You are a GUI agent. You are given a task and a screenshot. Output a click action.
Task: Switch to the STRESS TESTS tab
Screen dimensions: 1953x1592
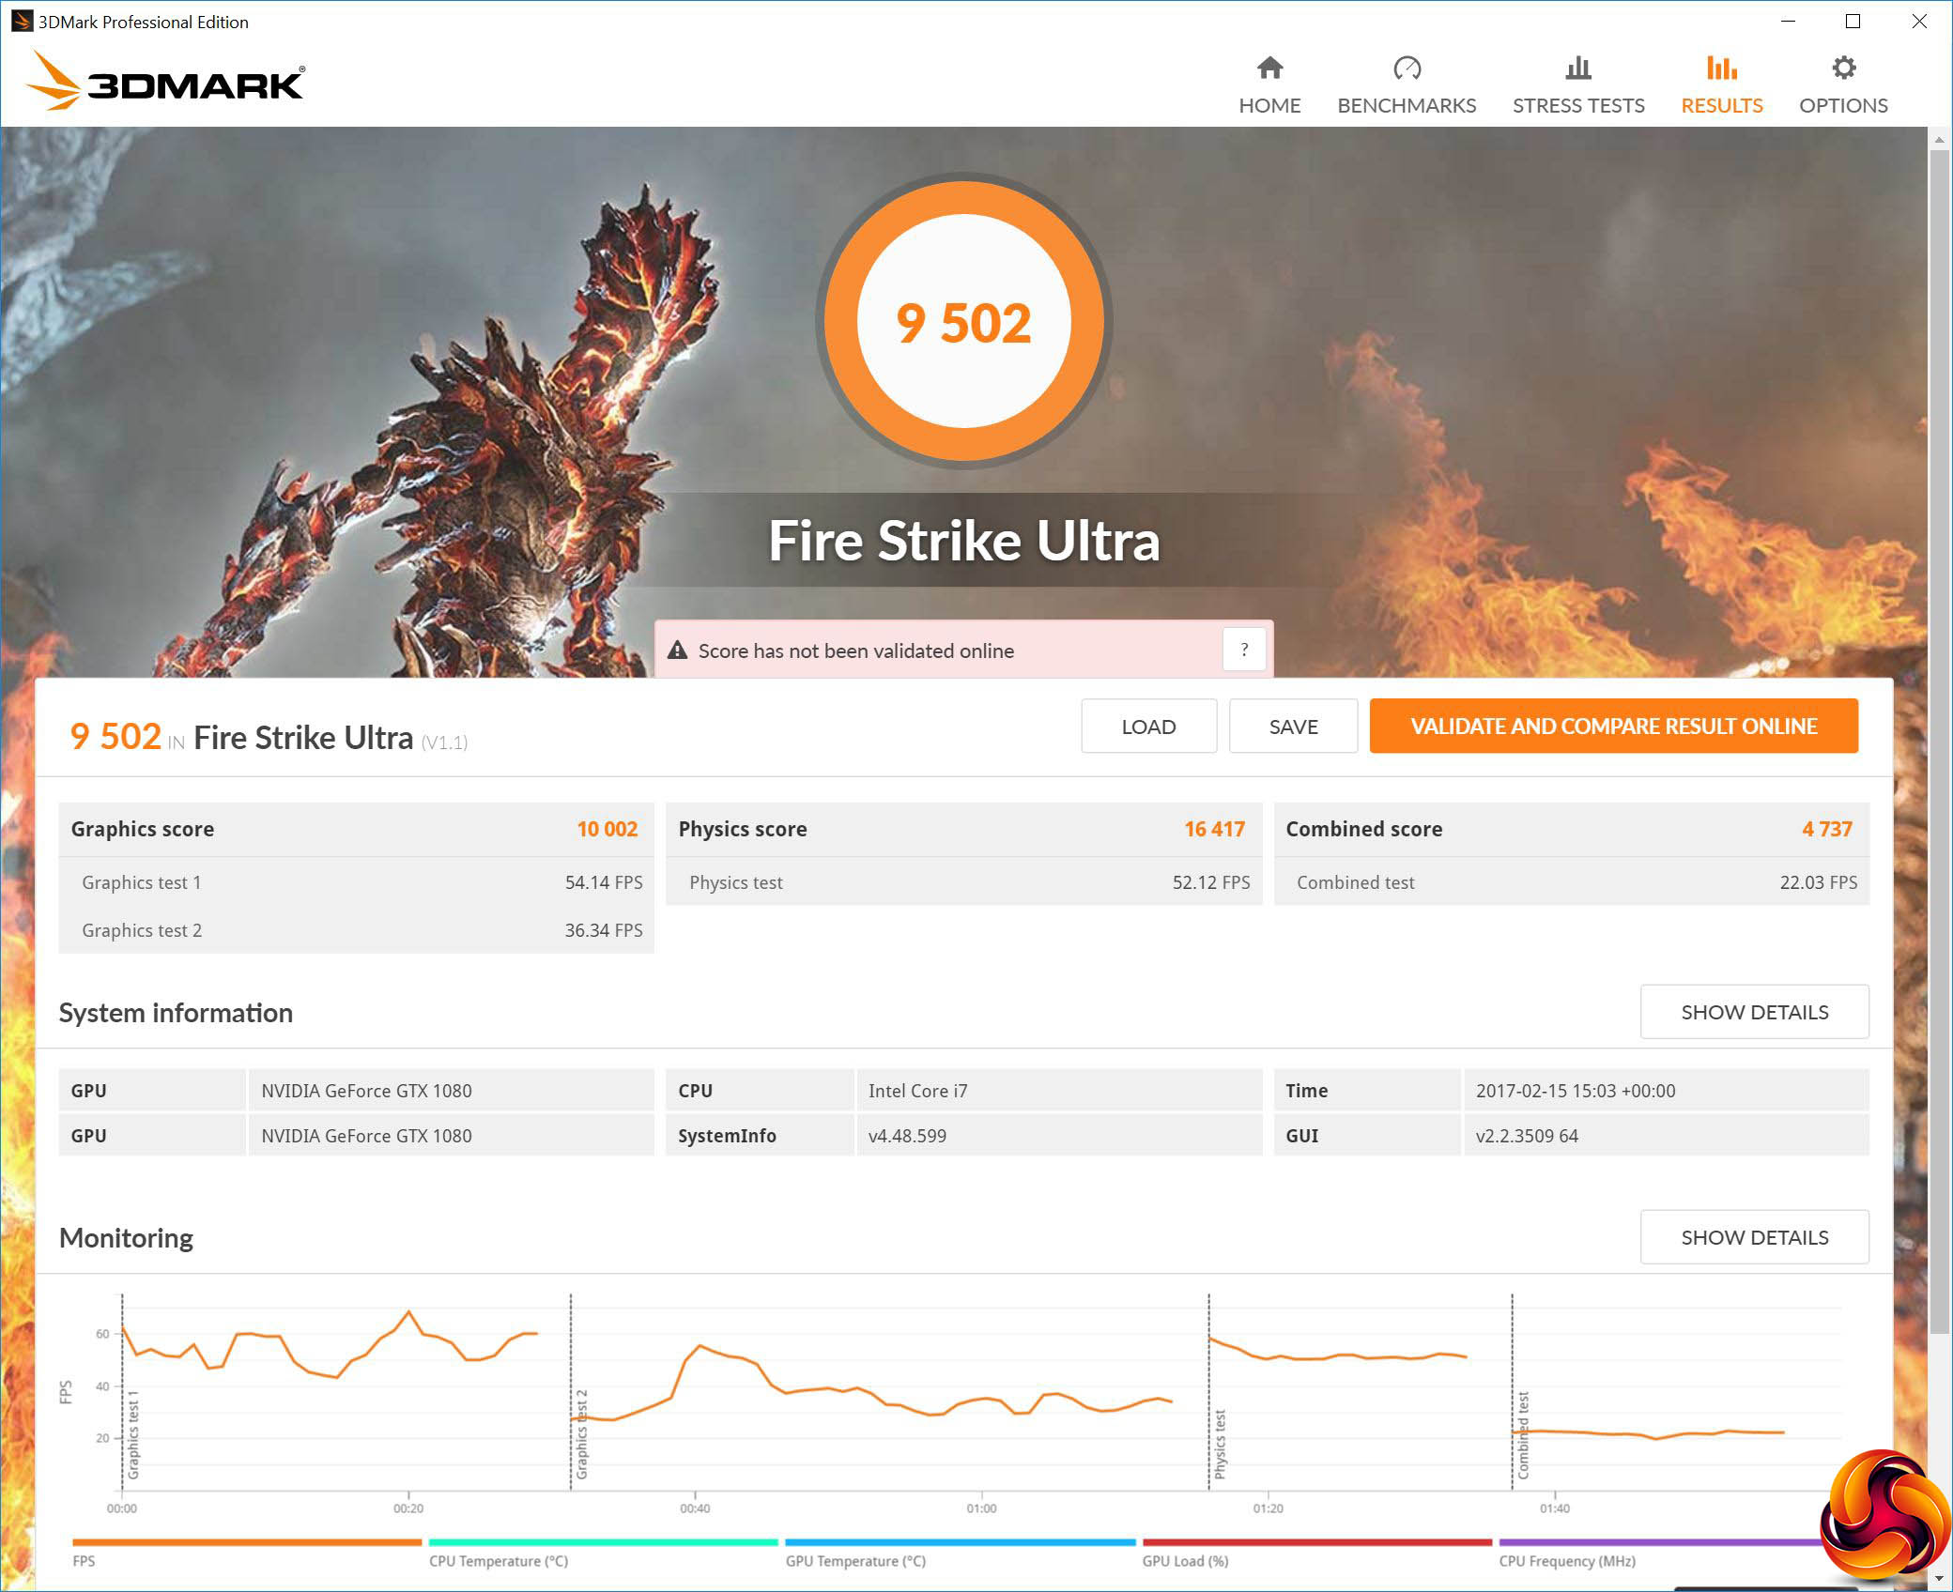click(1578, 105)
